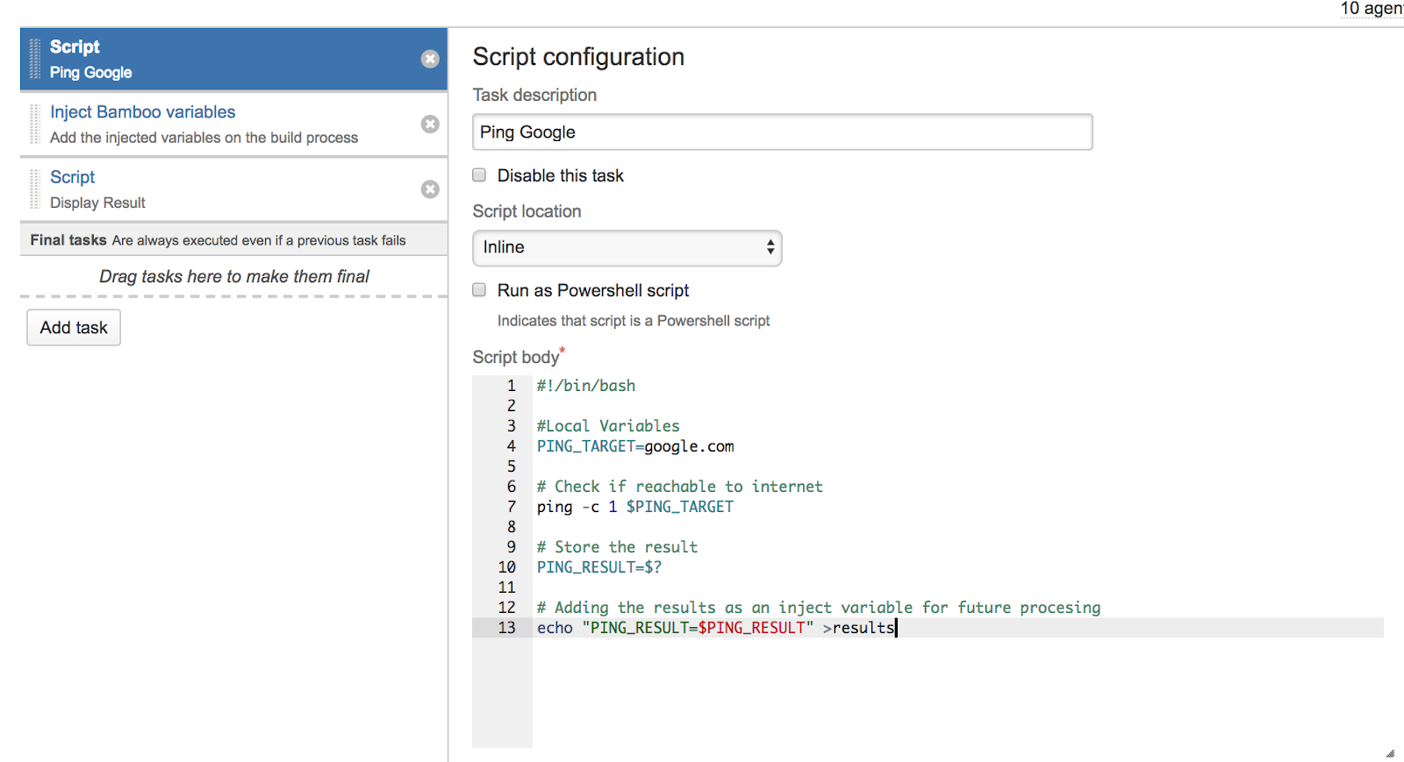
Task: Click the ping -c 1 $PING_TARGET line
Action: click(x=635, y=507)
